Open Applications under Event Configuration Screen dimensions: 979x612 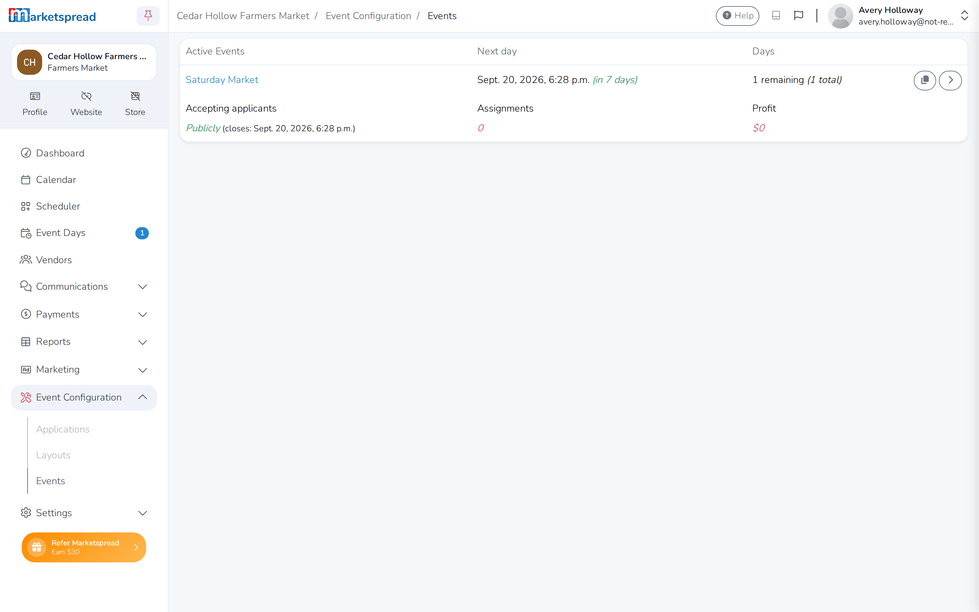pyautogui.click(x=63, y=429)
